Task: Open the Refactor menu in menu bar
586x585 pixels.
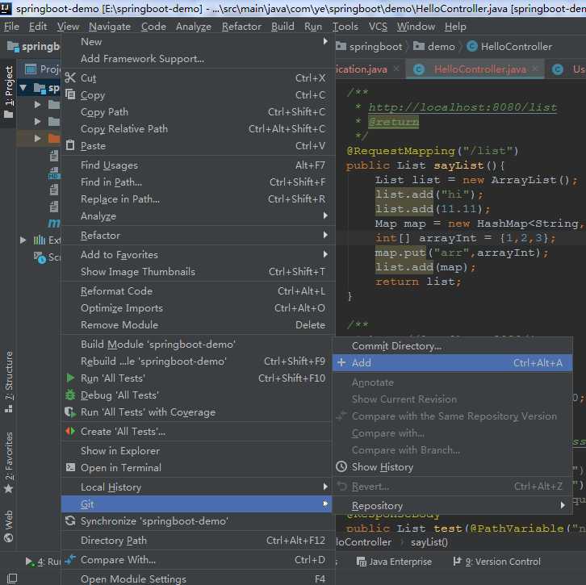Action: tap(241, 27)
